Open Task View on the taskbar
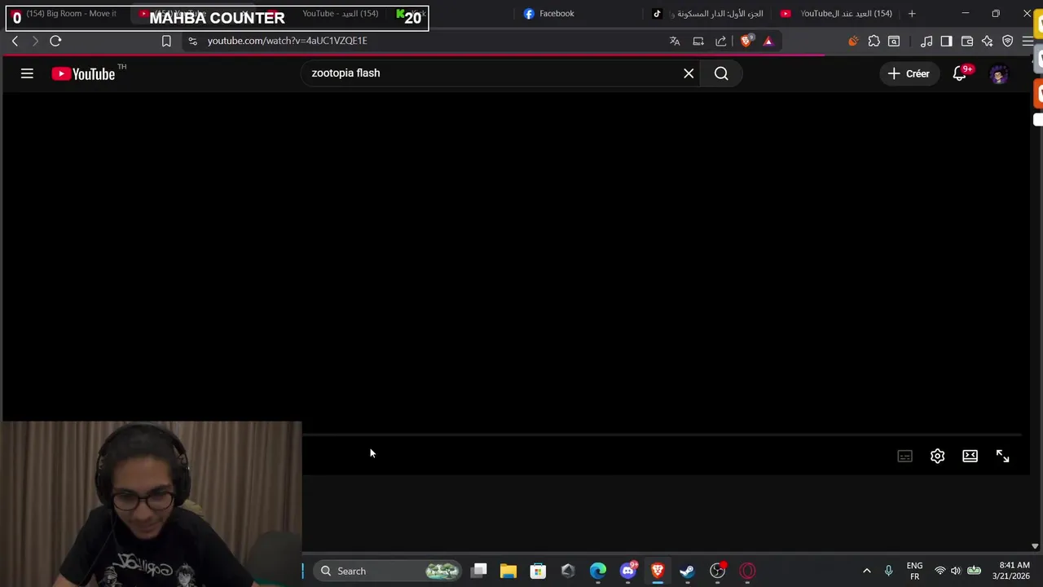Viewport: 1043px width, 587px height. 479,571
